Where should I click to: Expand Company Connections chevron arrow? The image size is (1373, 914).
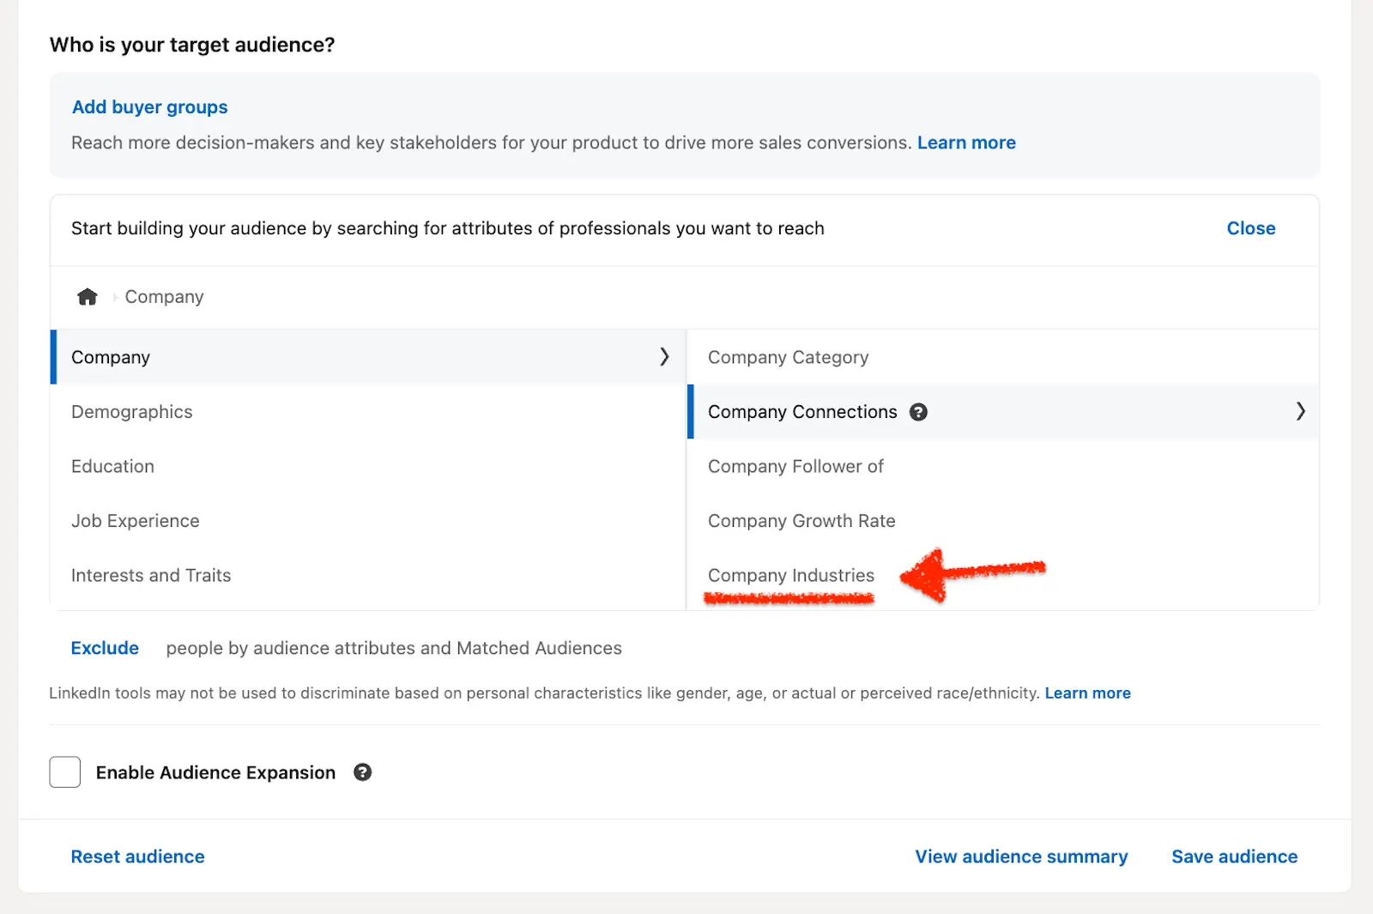[1300, 412]
